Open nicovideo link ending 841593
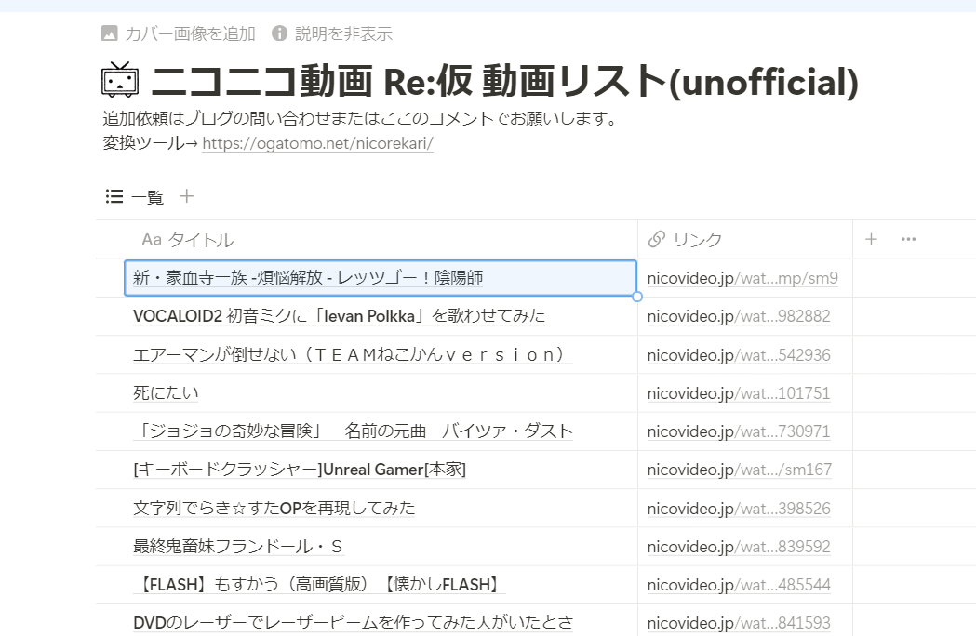 tap(739, 623)
